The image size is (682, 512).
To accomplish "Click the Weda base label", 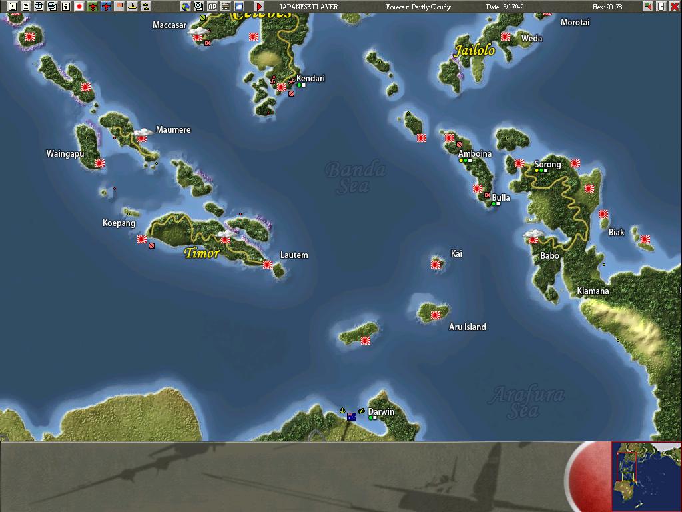I will [x=531, y=38].
